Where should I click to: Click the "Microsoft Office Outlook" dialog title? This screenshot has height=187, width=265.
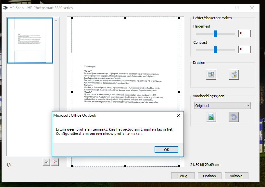(75, 115)
